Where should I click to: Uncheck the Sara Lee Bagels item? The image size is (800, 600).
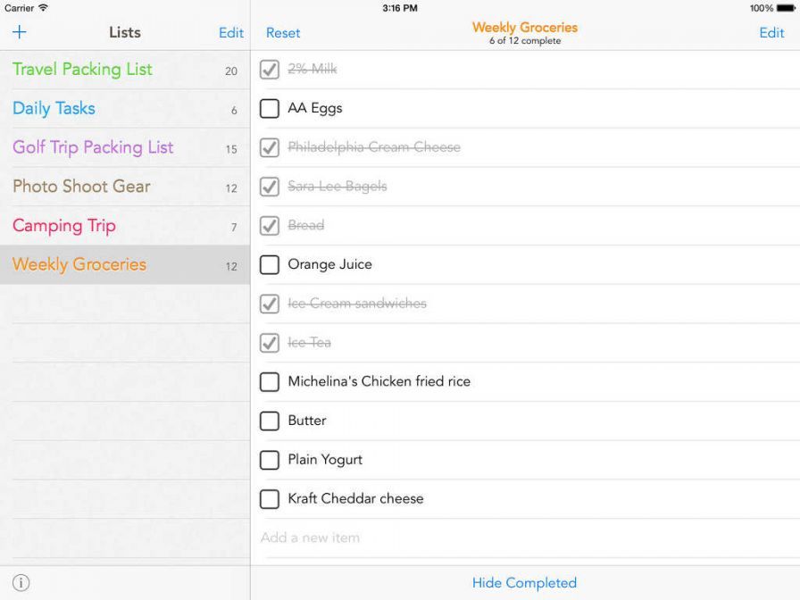[270, 187]
